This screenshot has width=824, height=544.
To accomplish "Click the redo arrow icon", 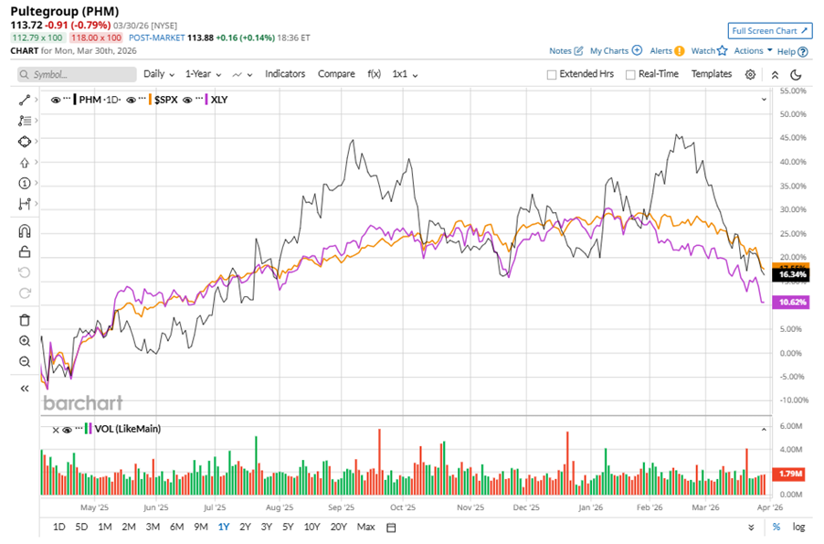I will tap(24, 293).
